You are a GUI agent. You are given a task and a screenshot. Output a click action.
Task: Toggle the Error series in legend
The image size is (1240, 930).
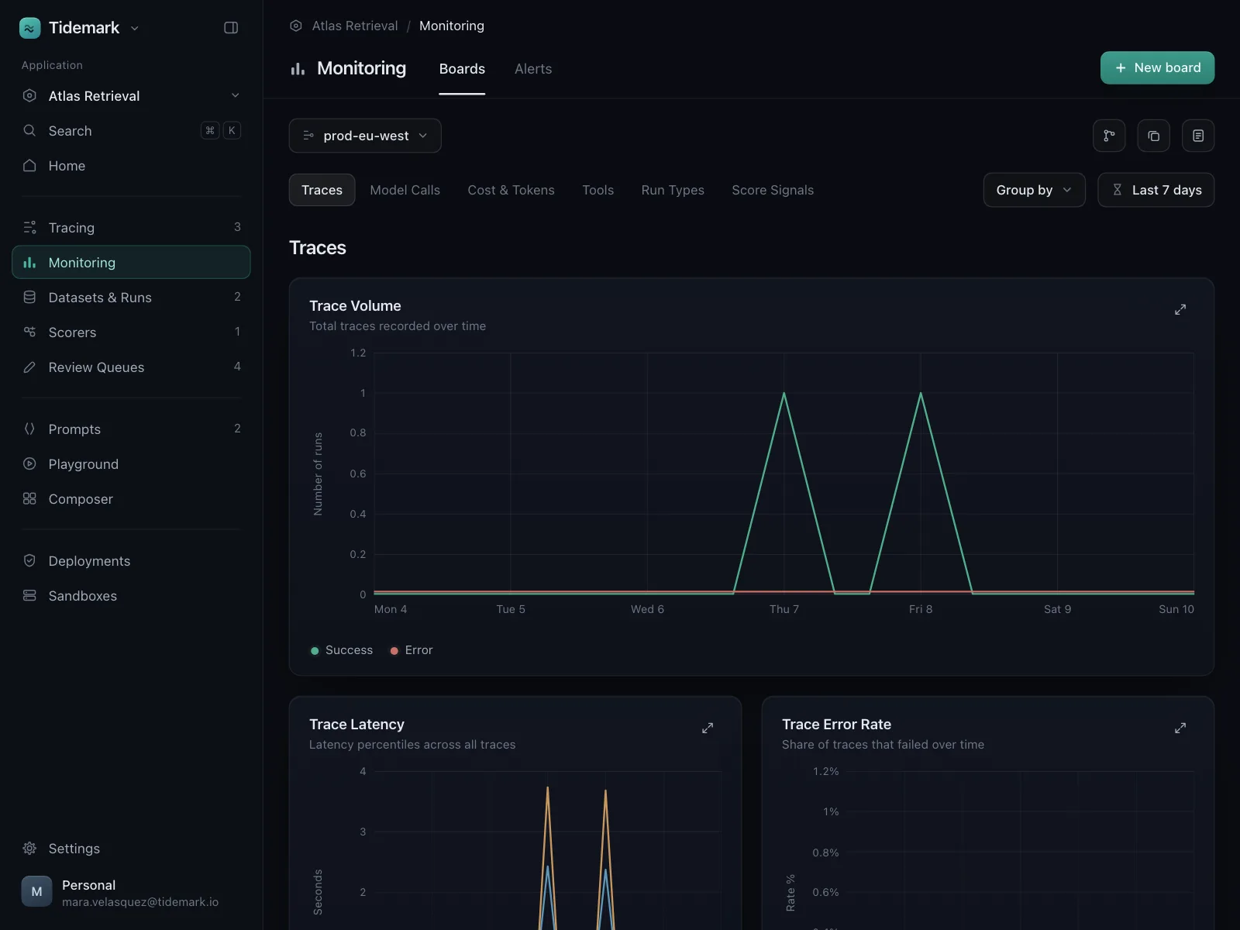412,650
